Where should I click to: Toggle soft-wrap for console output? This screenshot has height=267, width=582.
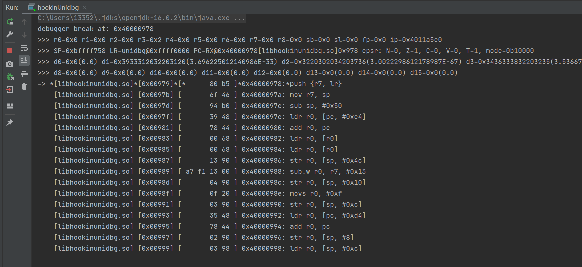[24, 48]
